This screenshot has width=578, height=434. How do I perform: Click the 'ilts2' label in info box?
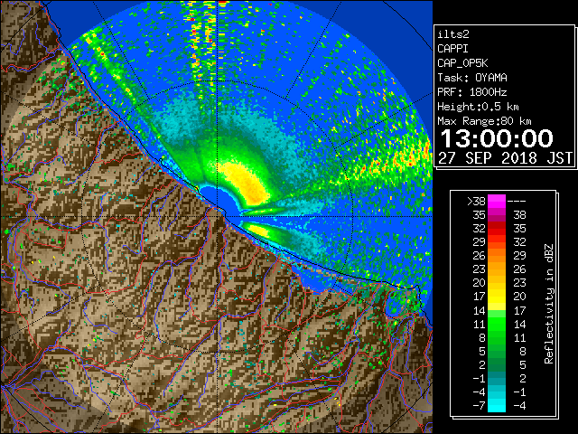coord(453,34)
